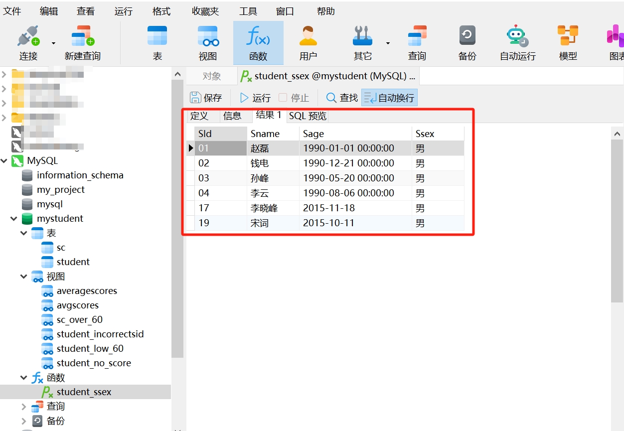Image resolution: width=624 pixels, height=431 pixels.
Task: Open the 工具 menu in the menu bar
Action: [248, 11]
